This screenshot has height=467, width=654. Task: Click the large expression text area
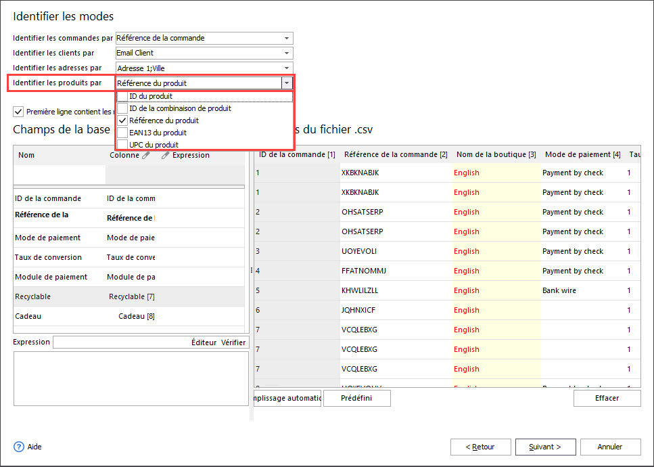point(131,378)
